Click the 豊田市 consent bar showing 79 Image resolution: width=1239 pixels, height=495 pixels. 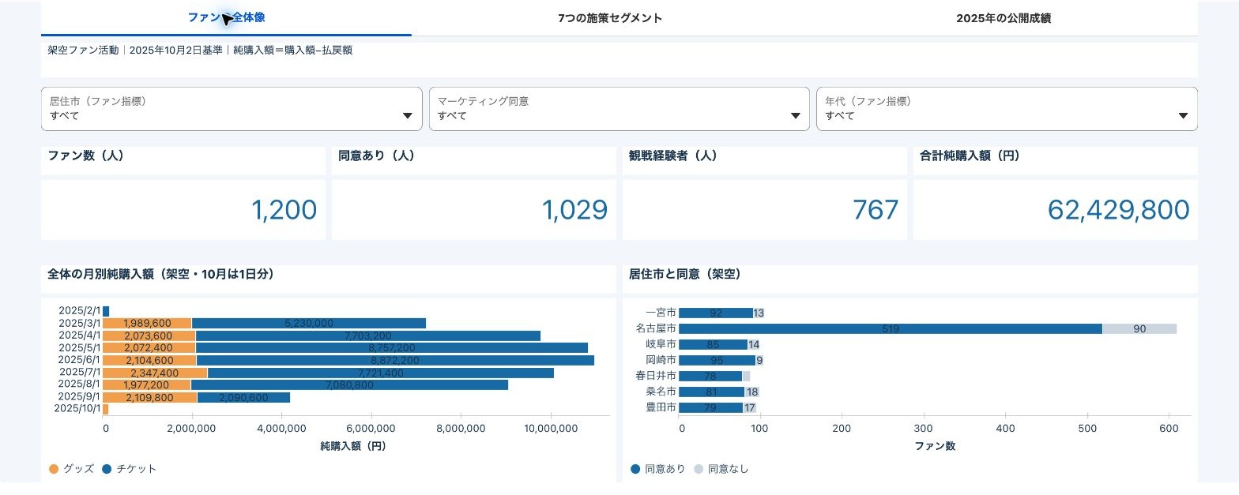click(710, 407)
